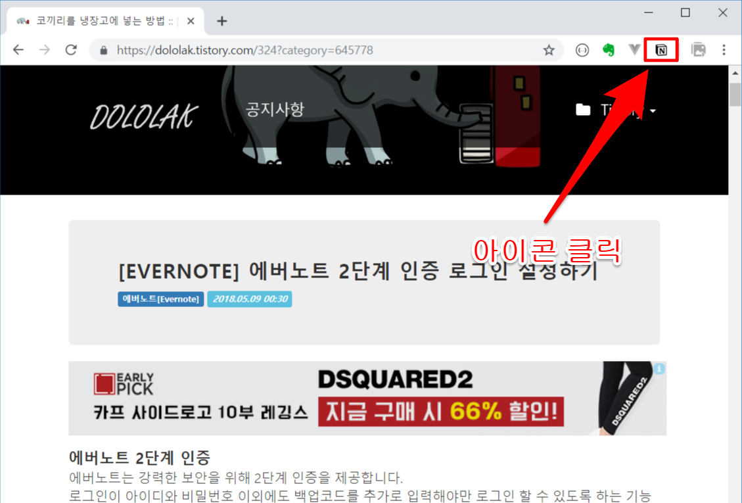Go to DOLOLAK blog home logo
Image resolution: width=742 pixels, height=503 pixels.
(145, 116)
